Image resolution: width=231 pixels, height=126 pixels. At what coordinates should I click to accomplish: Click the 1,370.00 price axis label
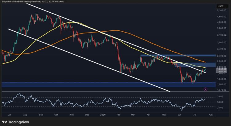point(222,90)
